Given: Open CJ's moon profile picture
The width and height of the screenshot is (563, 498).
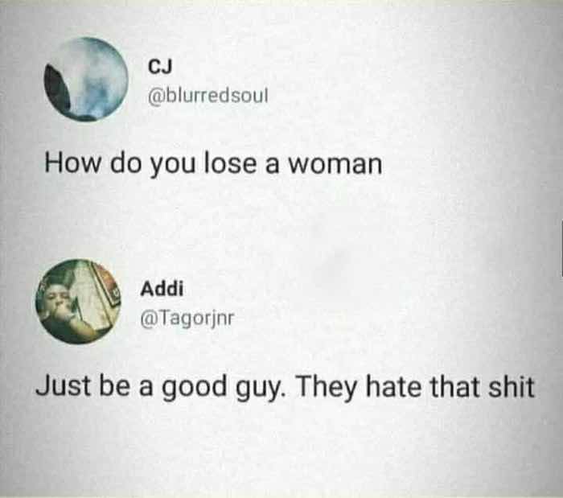Looking at the screenshot, I should point(86,79).
